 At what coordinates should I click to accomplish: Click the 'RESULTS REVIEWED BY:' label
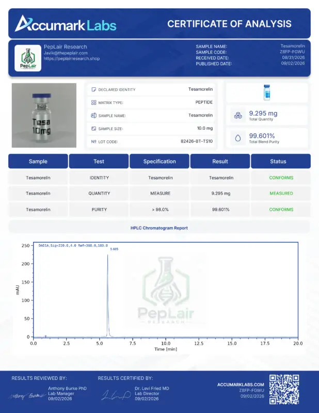[x=39, y=378]
